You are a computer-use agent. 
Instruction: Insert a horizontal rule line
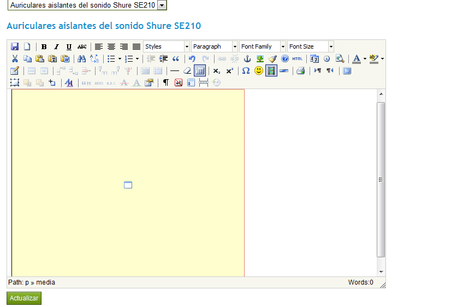(x=175, y=71)
